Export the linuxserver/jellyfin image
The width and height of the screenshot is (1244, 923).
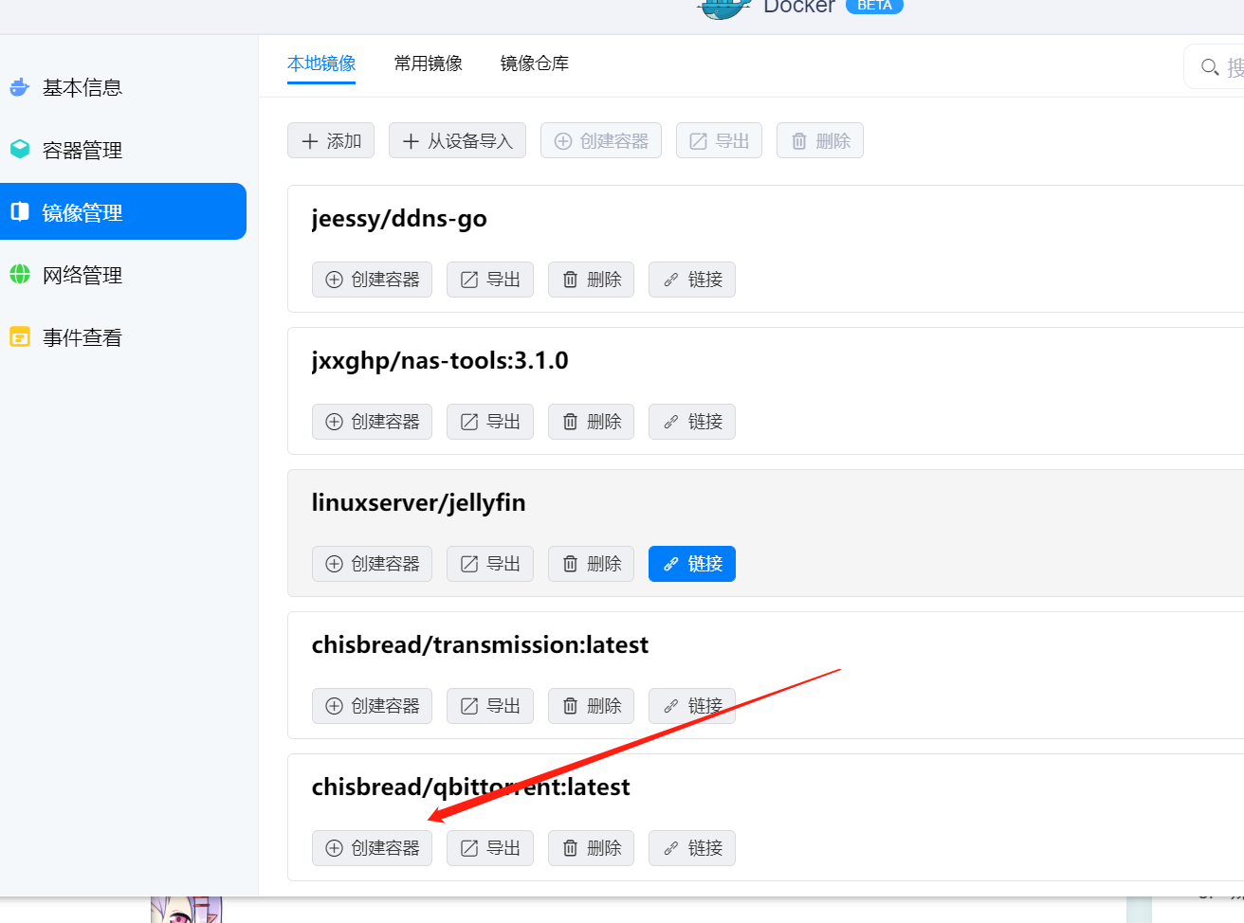490,564
